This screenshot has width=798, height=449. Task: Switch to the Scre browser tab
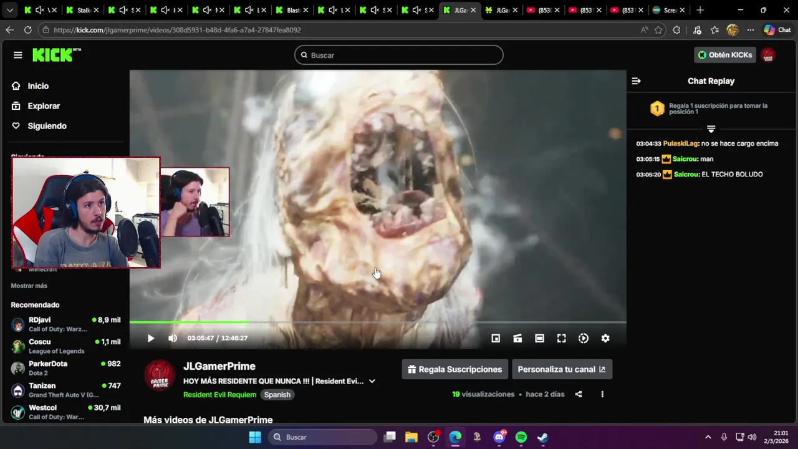click(x=669, y=10)
